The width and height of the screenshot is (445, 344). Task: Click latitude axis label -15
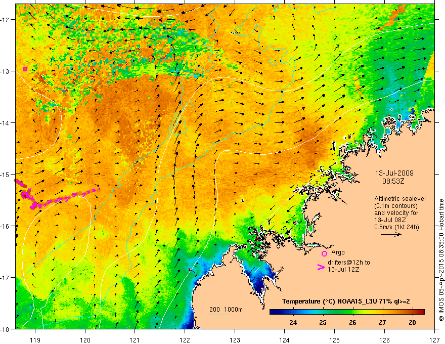click(x=6, y=174)
